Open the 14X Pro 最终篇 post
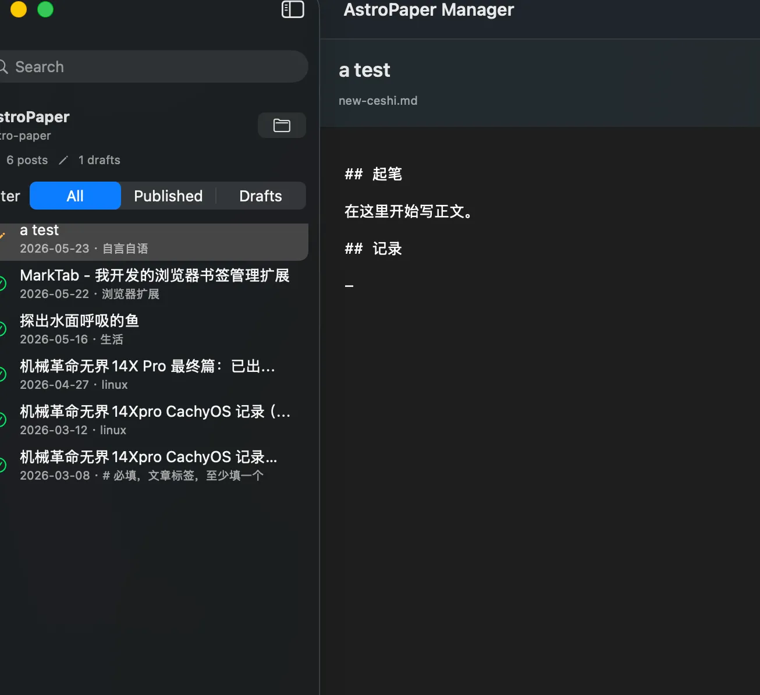The image size is (760, 695). [x=152, y=374]
